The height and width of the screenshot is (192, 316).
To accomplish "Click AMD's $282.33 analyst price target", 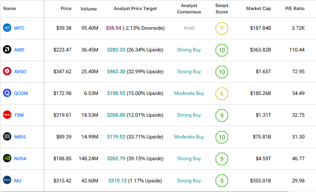I will click(117, 50).
